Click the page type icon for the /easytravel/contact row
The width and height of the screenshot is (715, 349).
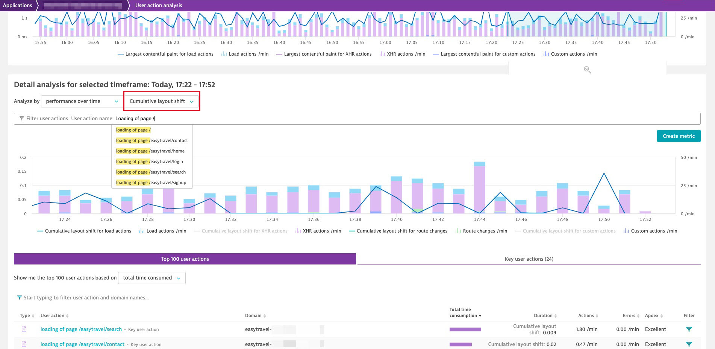click(24, 344)
